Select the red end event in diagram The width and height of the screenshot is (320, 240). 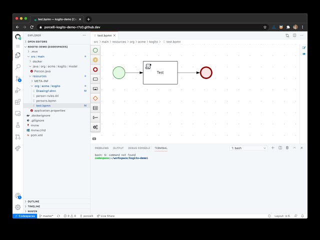click(206, 72)
